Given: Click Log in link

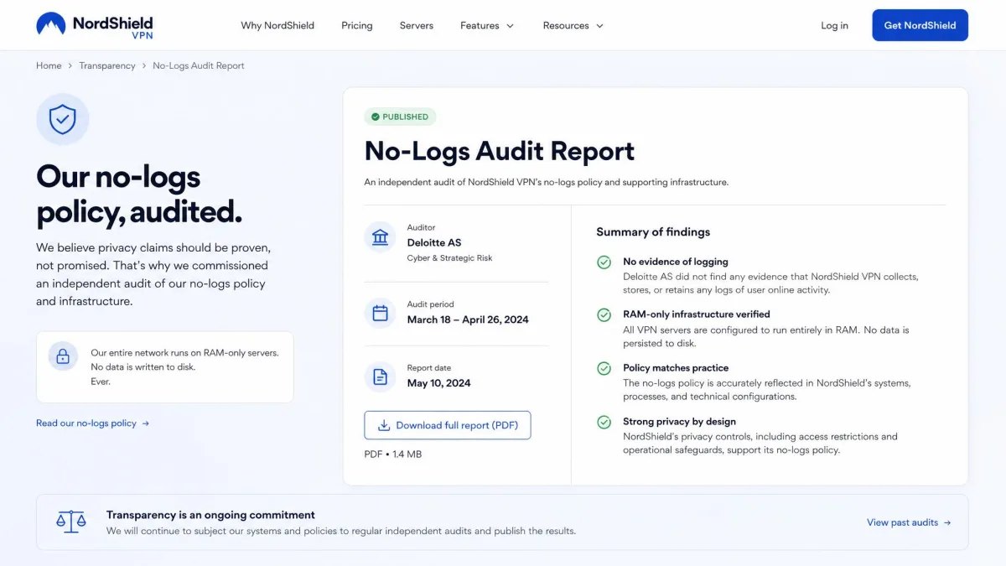Looking at the screenshot, I should 834,25.
